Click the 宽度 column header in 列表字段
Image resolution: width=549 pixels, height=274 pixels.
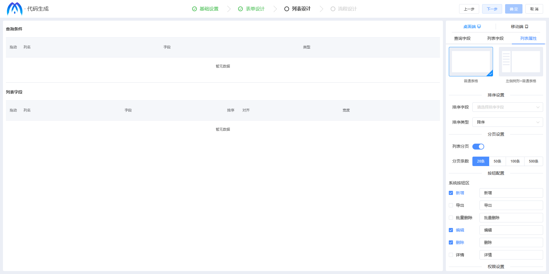click(346, 110)
